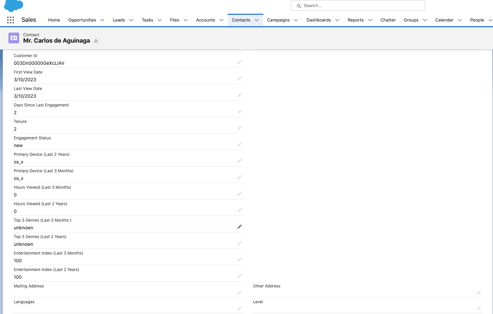Edit the Other Address field pencil

(x=479, y=293)
